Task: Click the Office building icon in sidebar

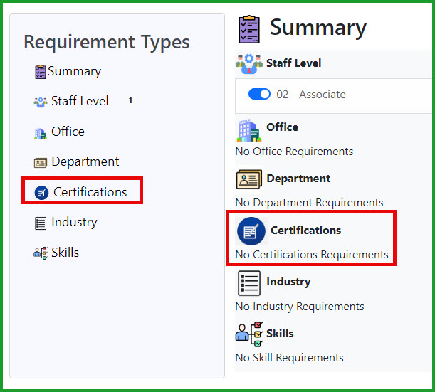Action: [41, 133]
